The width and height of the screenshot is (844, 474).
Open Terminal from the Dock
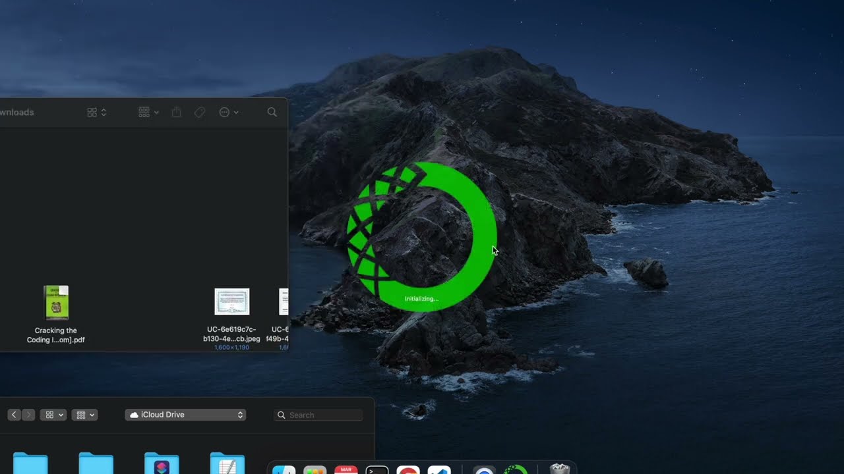[x=377, y=469]
